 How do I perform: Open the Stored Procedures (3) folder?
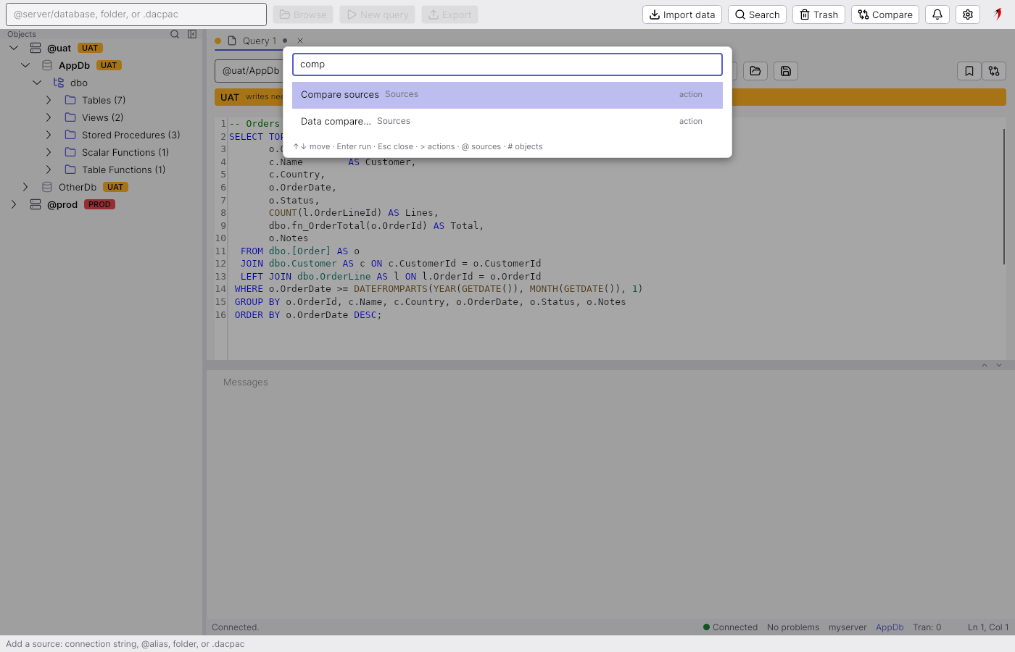pos(130,135)
